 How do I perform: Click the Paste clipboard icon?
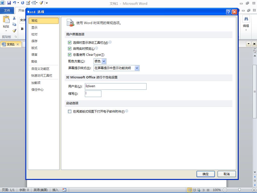coord(6,19)
